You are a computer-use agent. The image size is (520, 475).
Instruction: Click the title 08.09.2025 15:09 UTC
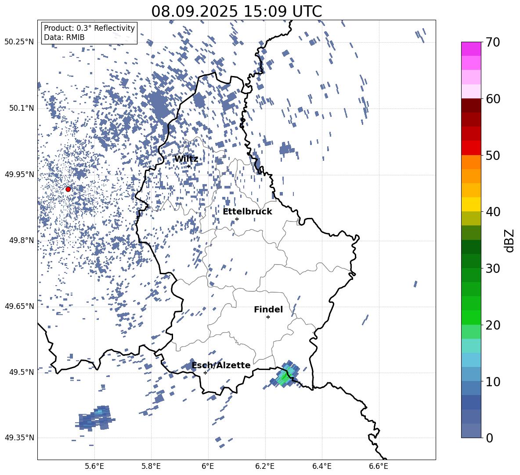[x=236, y=11]
